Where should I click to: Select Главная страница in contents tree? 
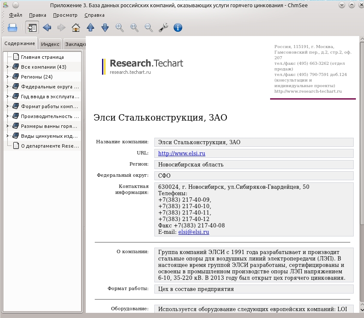point(42,57)
